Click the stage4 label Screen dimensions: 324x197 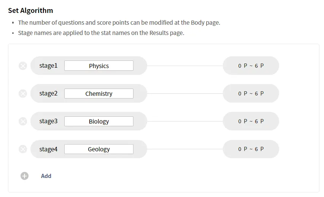(48, 149)
